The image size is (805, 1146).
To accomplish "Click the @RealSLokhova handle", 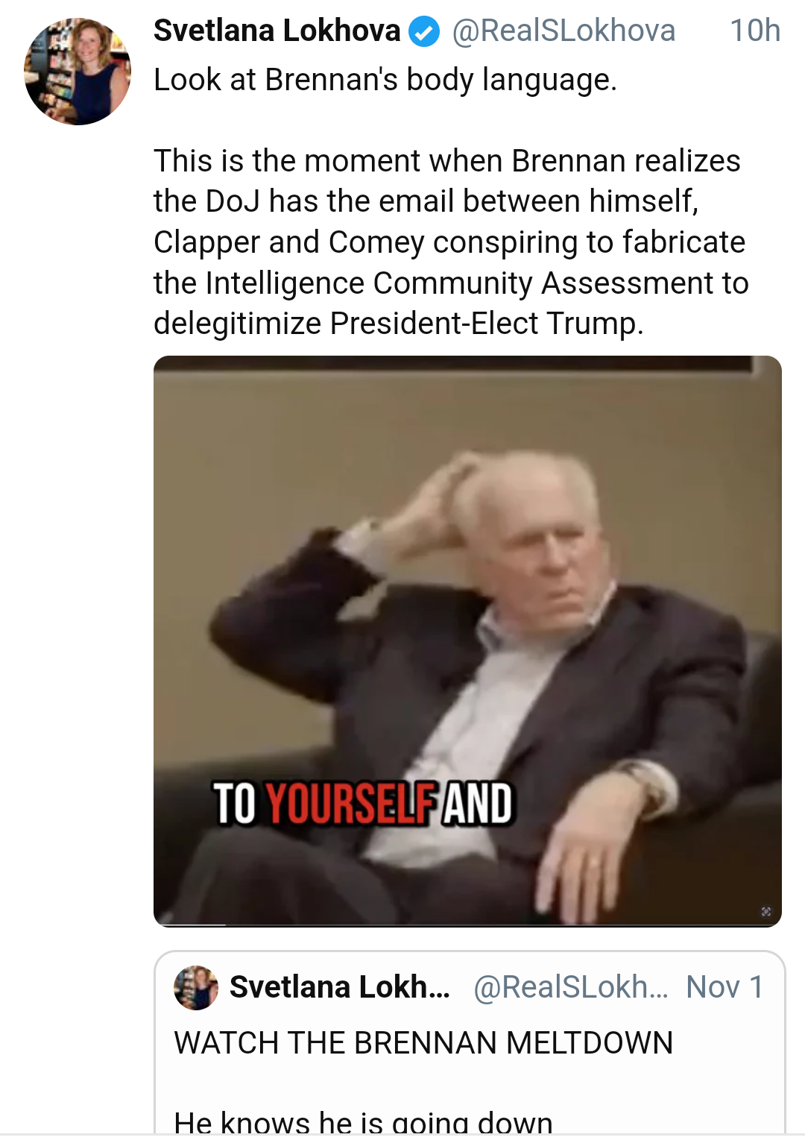I will click(x=563, y=31).
